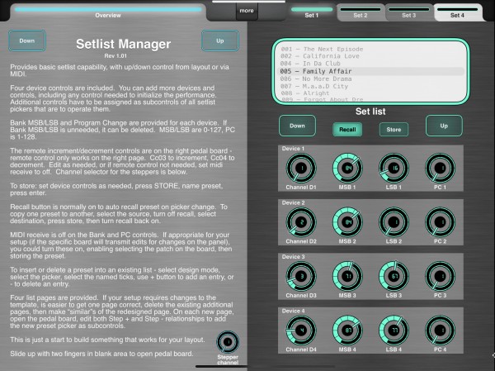The width and height of the screenshot is (495, 371).
Task: Click the Channel D3 knob
Action: 301,277
